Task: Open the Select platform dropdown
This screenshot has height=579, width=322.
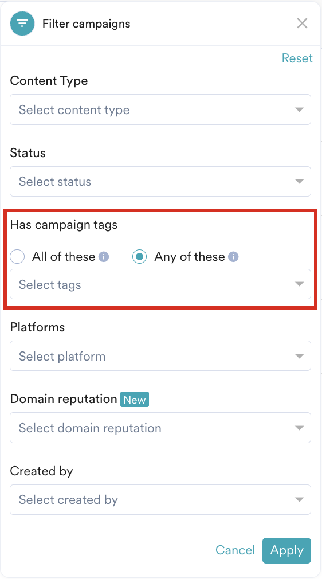Action: click(x=160, y=356)
